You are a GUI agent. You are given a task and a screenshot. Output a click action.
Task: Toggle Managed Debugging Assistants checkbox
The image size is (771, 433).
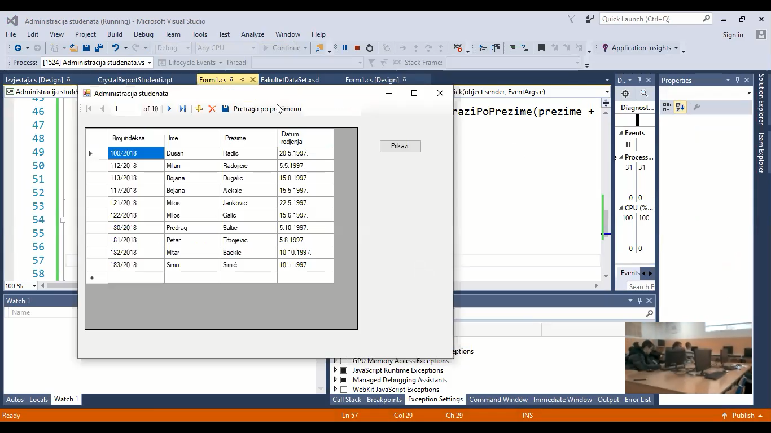point(344,380)
